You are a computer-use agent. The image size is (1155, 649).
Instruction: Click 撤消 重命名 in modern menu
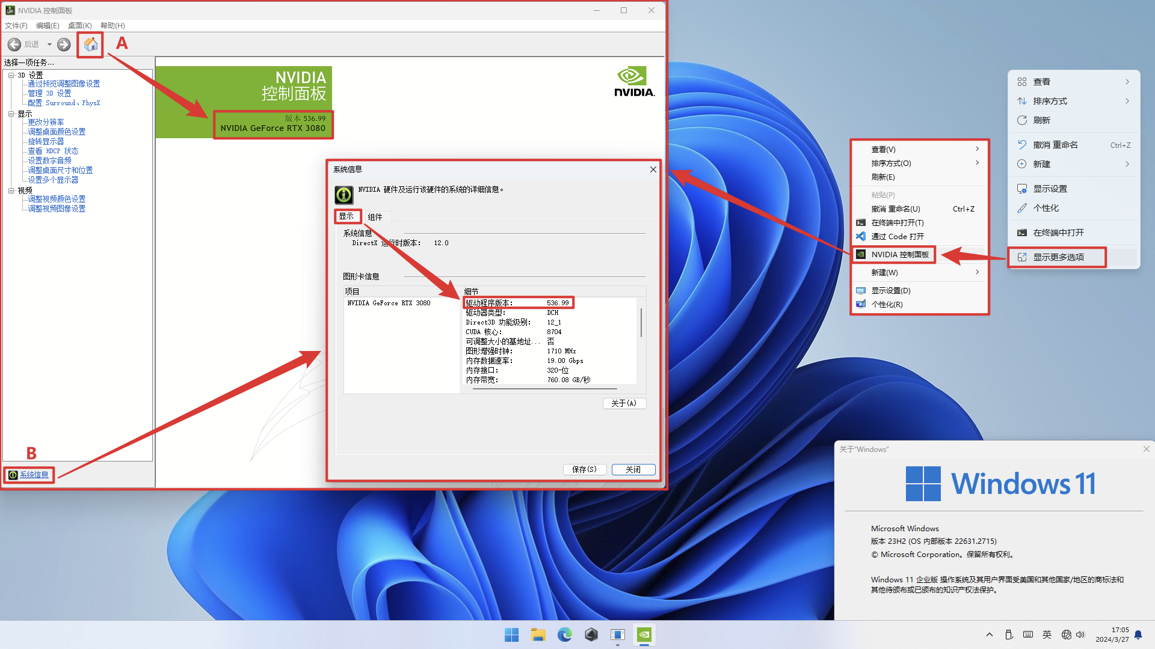pyautogui.click(x=1074, y=145)
